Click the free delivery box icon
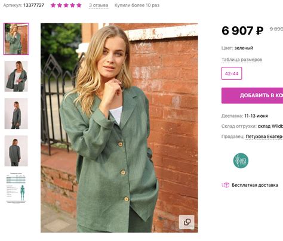 tap(226, 185)
